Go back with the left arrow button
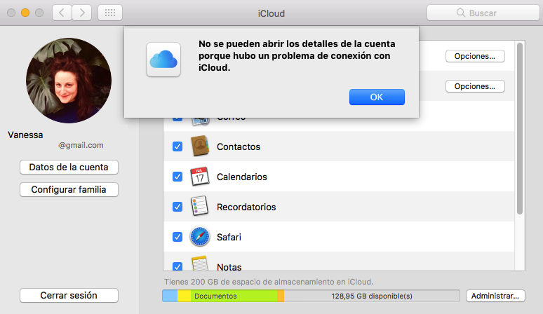This screenshot has height=314, width=543. tap(62, 13)
